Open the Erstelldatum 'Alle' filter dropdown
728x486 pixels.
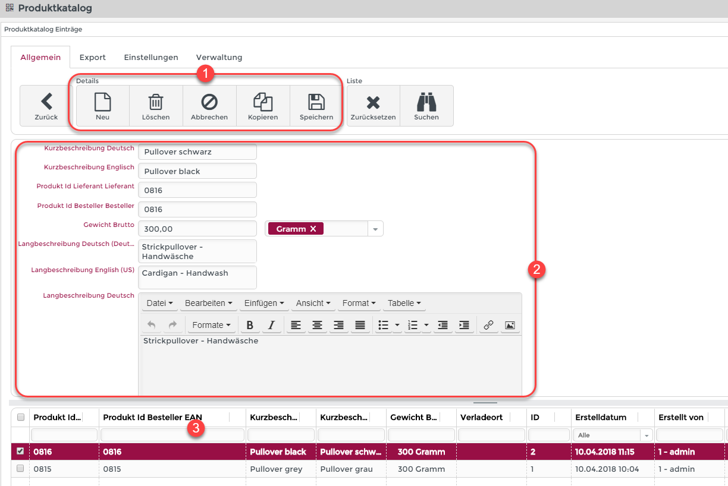coord(647,435)
